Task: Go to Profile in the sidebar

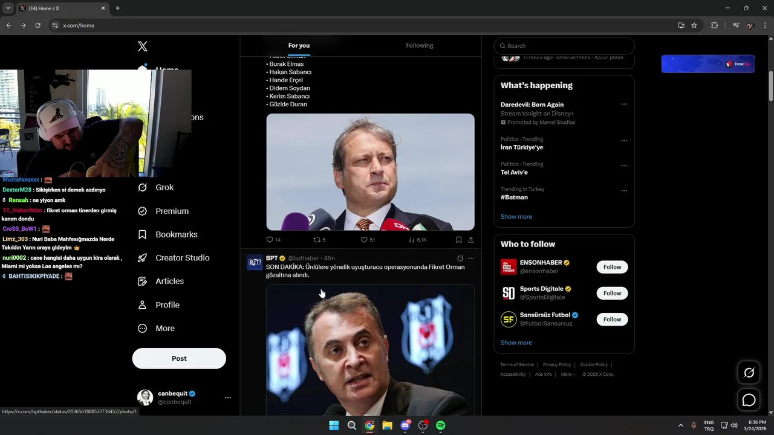Action: 158,305
